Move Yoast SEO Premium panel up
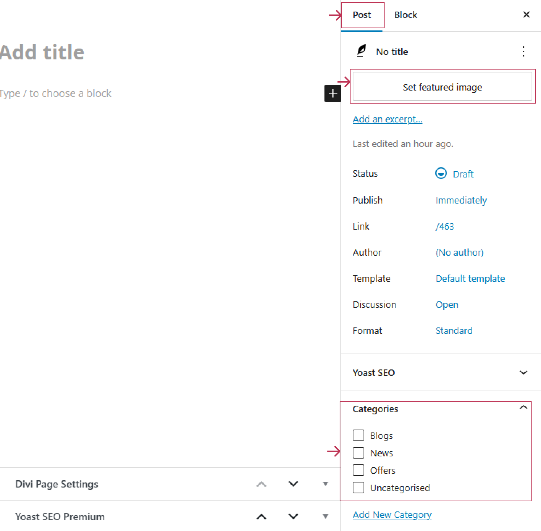541x531 pixels. pos(261,517)
